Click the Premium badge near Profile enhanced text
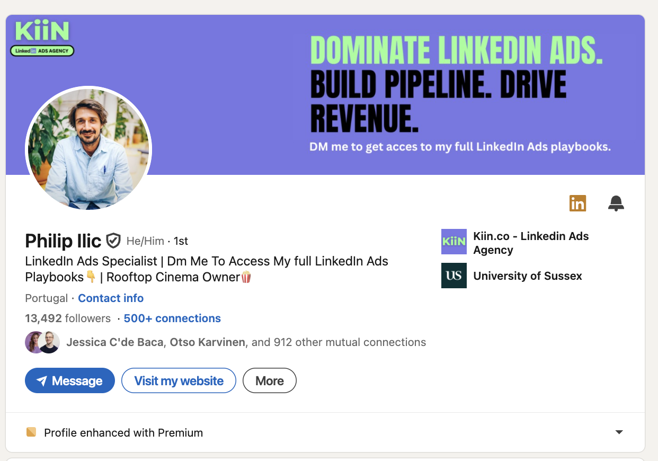 (31, 432)
